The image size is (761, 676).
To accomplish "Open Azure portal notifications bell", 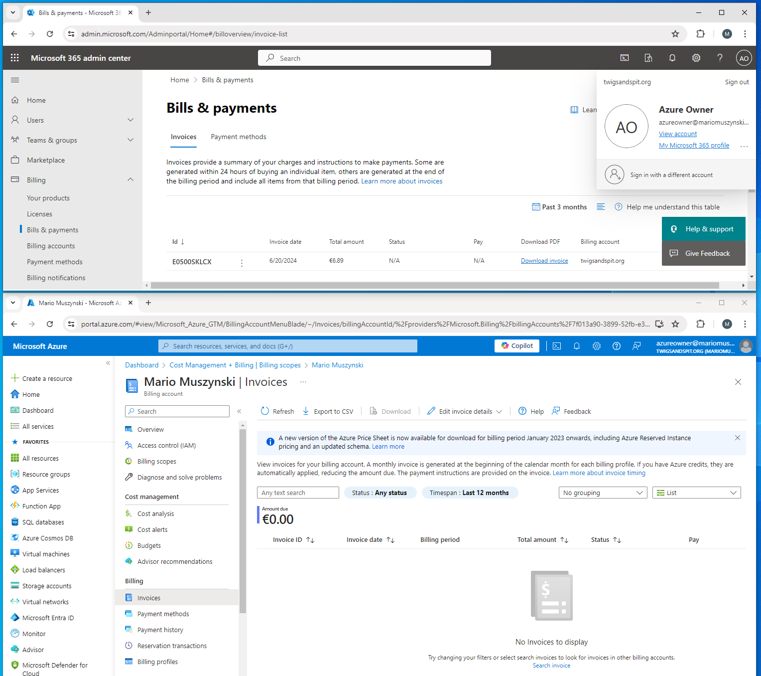I will pyautogui.click(x=577, y=346).
